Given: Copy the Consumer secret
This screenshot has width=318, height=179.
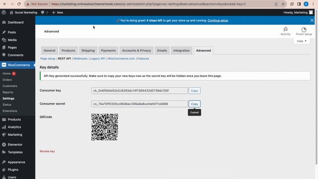Looking at the screenshot, I should [x=194, y=104].
